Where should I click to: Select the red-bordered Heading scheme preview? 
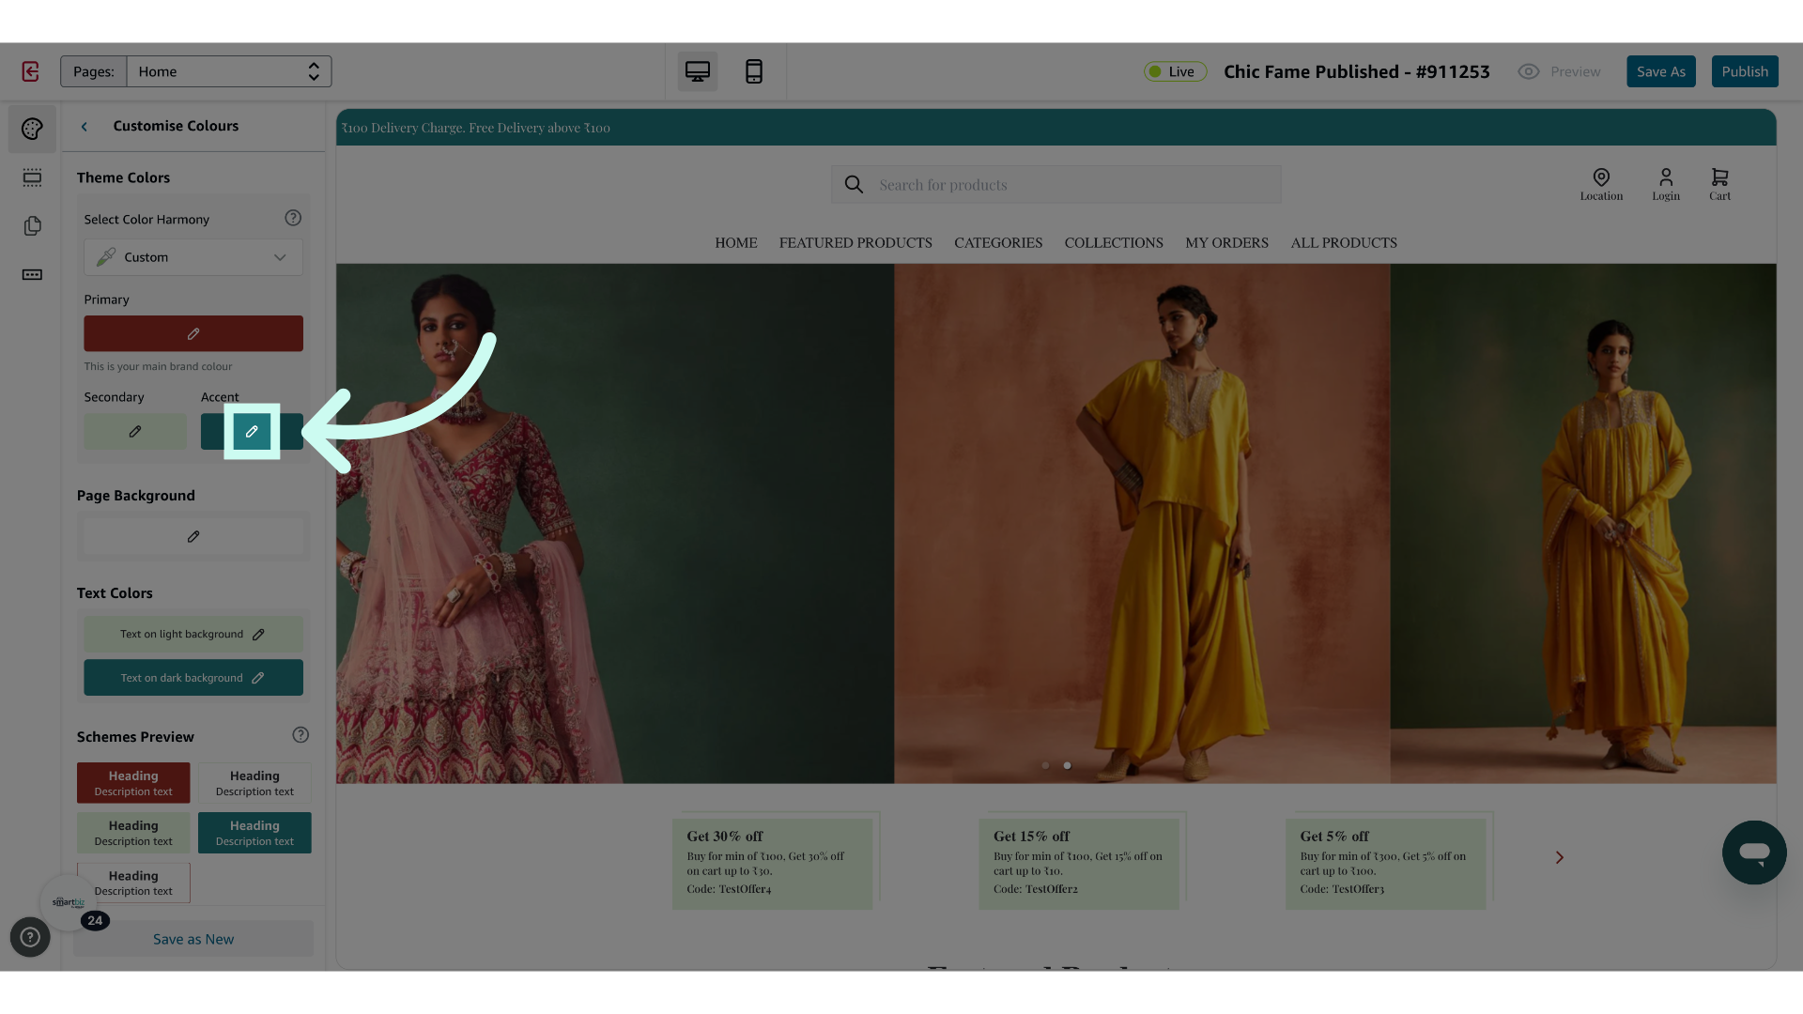[x=133, y=883]
